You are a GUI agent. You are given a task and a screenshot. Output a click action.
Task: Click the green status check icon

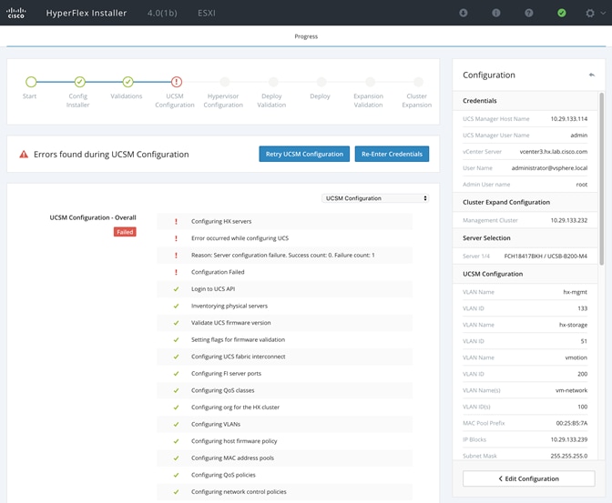[x=562, y=13]
